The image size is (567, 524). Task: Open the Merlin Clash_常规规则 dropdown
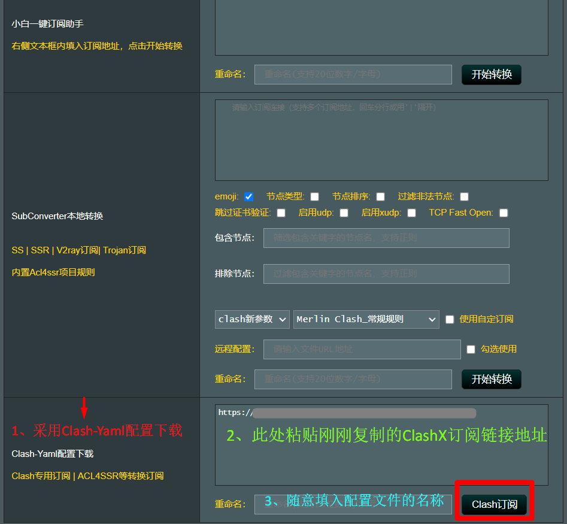(x=366, y=319)
